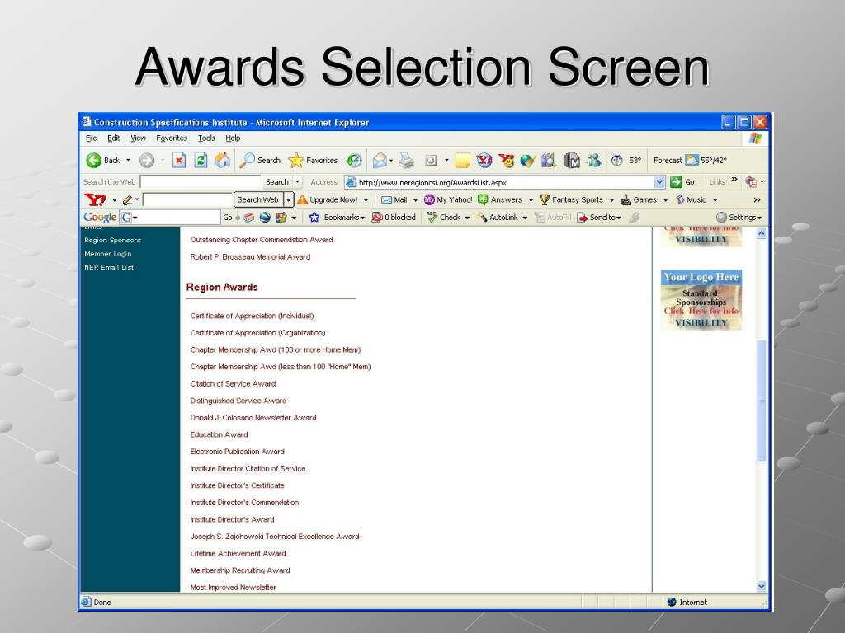Open Certificate of Appreciation (Individual) link
The width and height of the screenshot is (845, 633).
tap(252, 316)
